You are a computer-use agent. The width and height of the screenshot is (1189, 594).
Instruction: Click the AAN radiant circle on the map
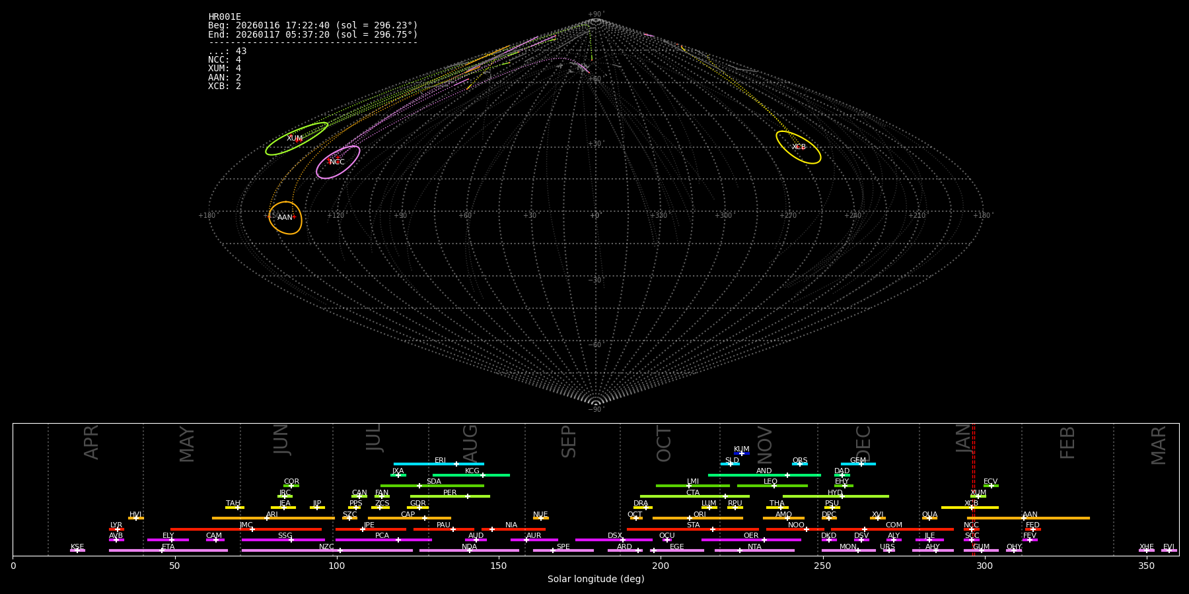285,218
